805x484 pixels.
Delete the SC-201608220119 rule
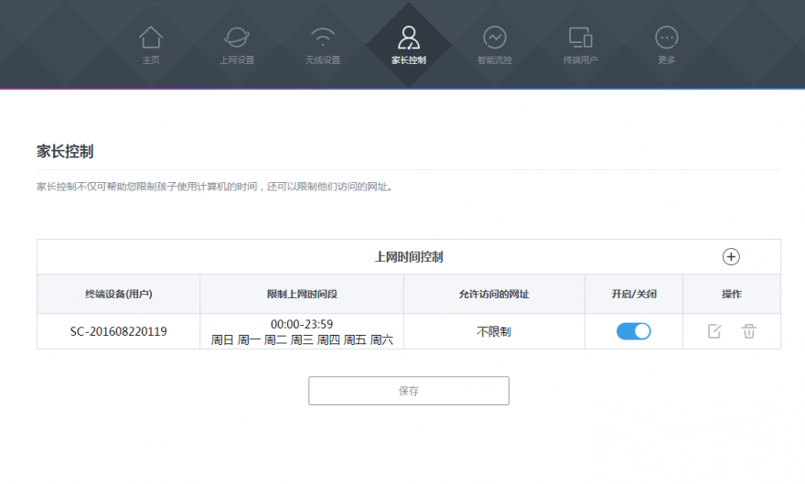tap(749, 331)
